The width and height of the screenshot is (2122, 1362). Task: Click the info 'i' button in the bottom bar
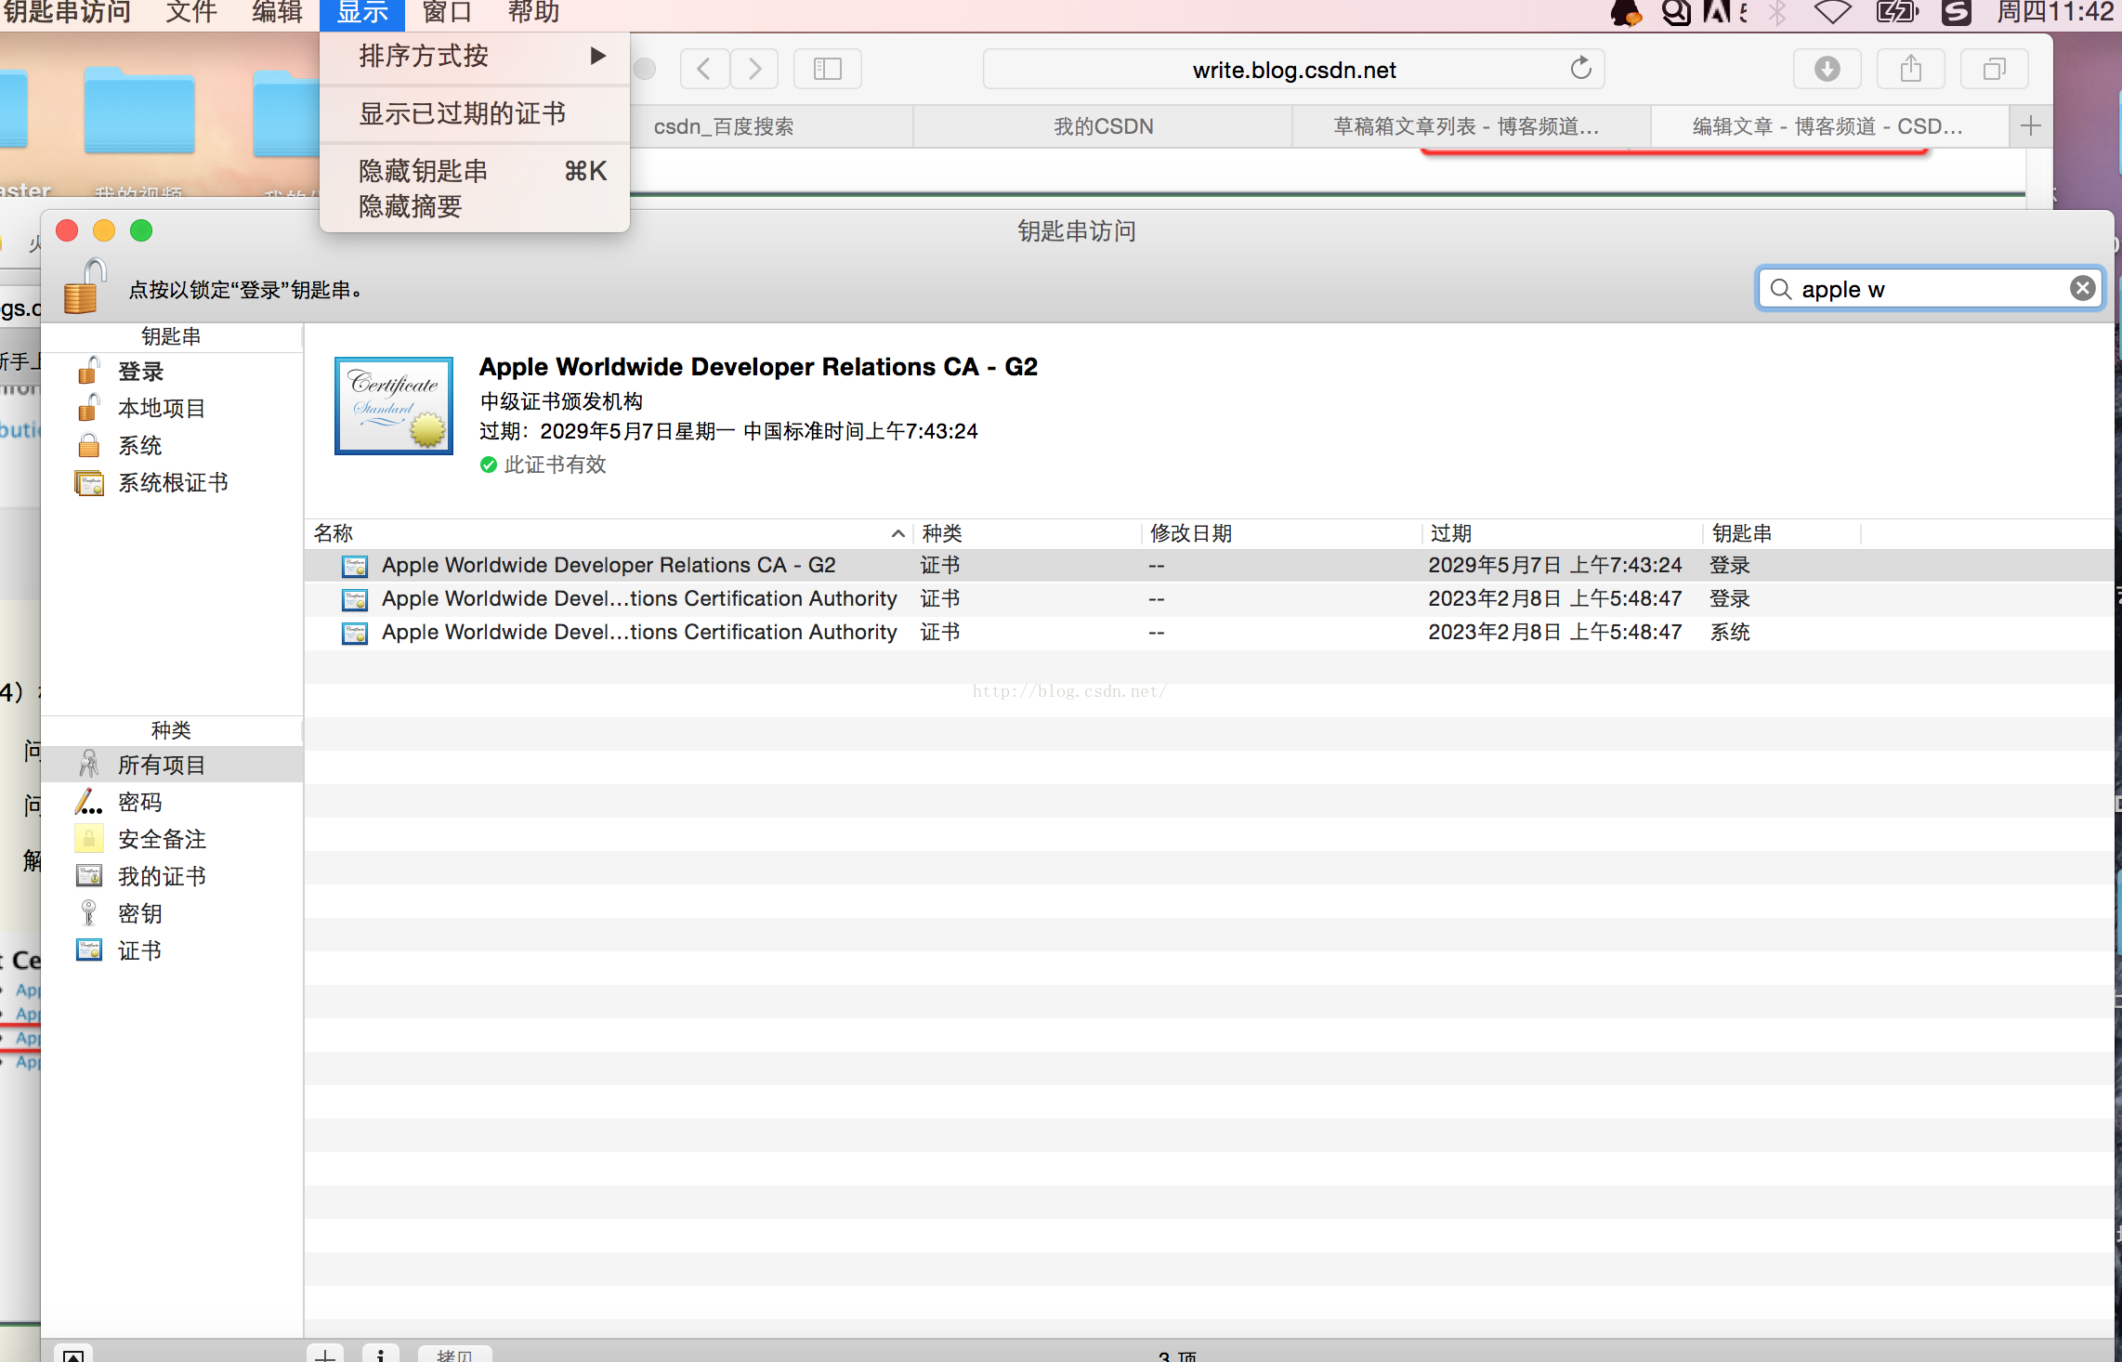pos(381,1354)
